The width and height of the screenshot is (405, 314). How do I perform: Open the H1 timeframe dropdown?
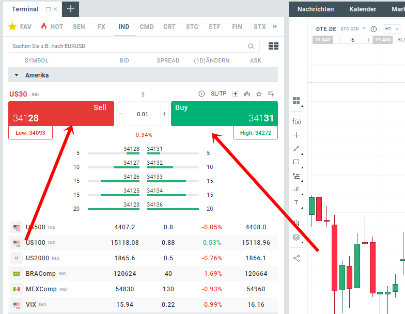[392, 29]
